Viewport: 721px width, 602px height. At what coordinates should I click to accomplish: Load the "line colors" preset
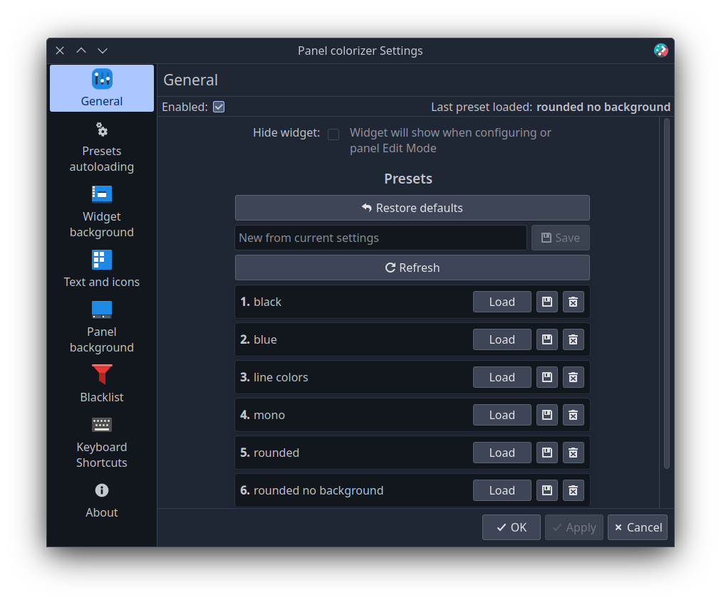click(x=502, y=377)
